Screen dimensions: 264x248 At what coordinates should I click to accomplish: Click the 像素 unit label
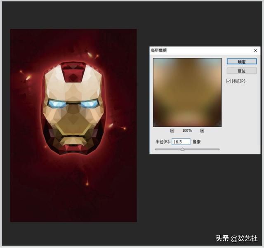click(x=196, y=142)
